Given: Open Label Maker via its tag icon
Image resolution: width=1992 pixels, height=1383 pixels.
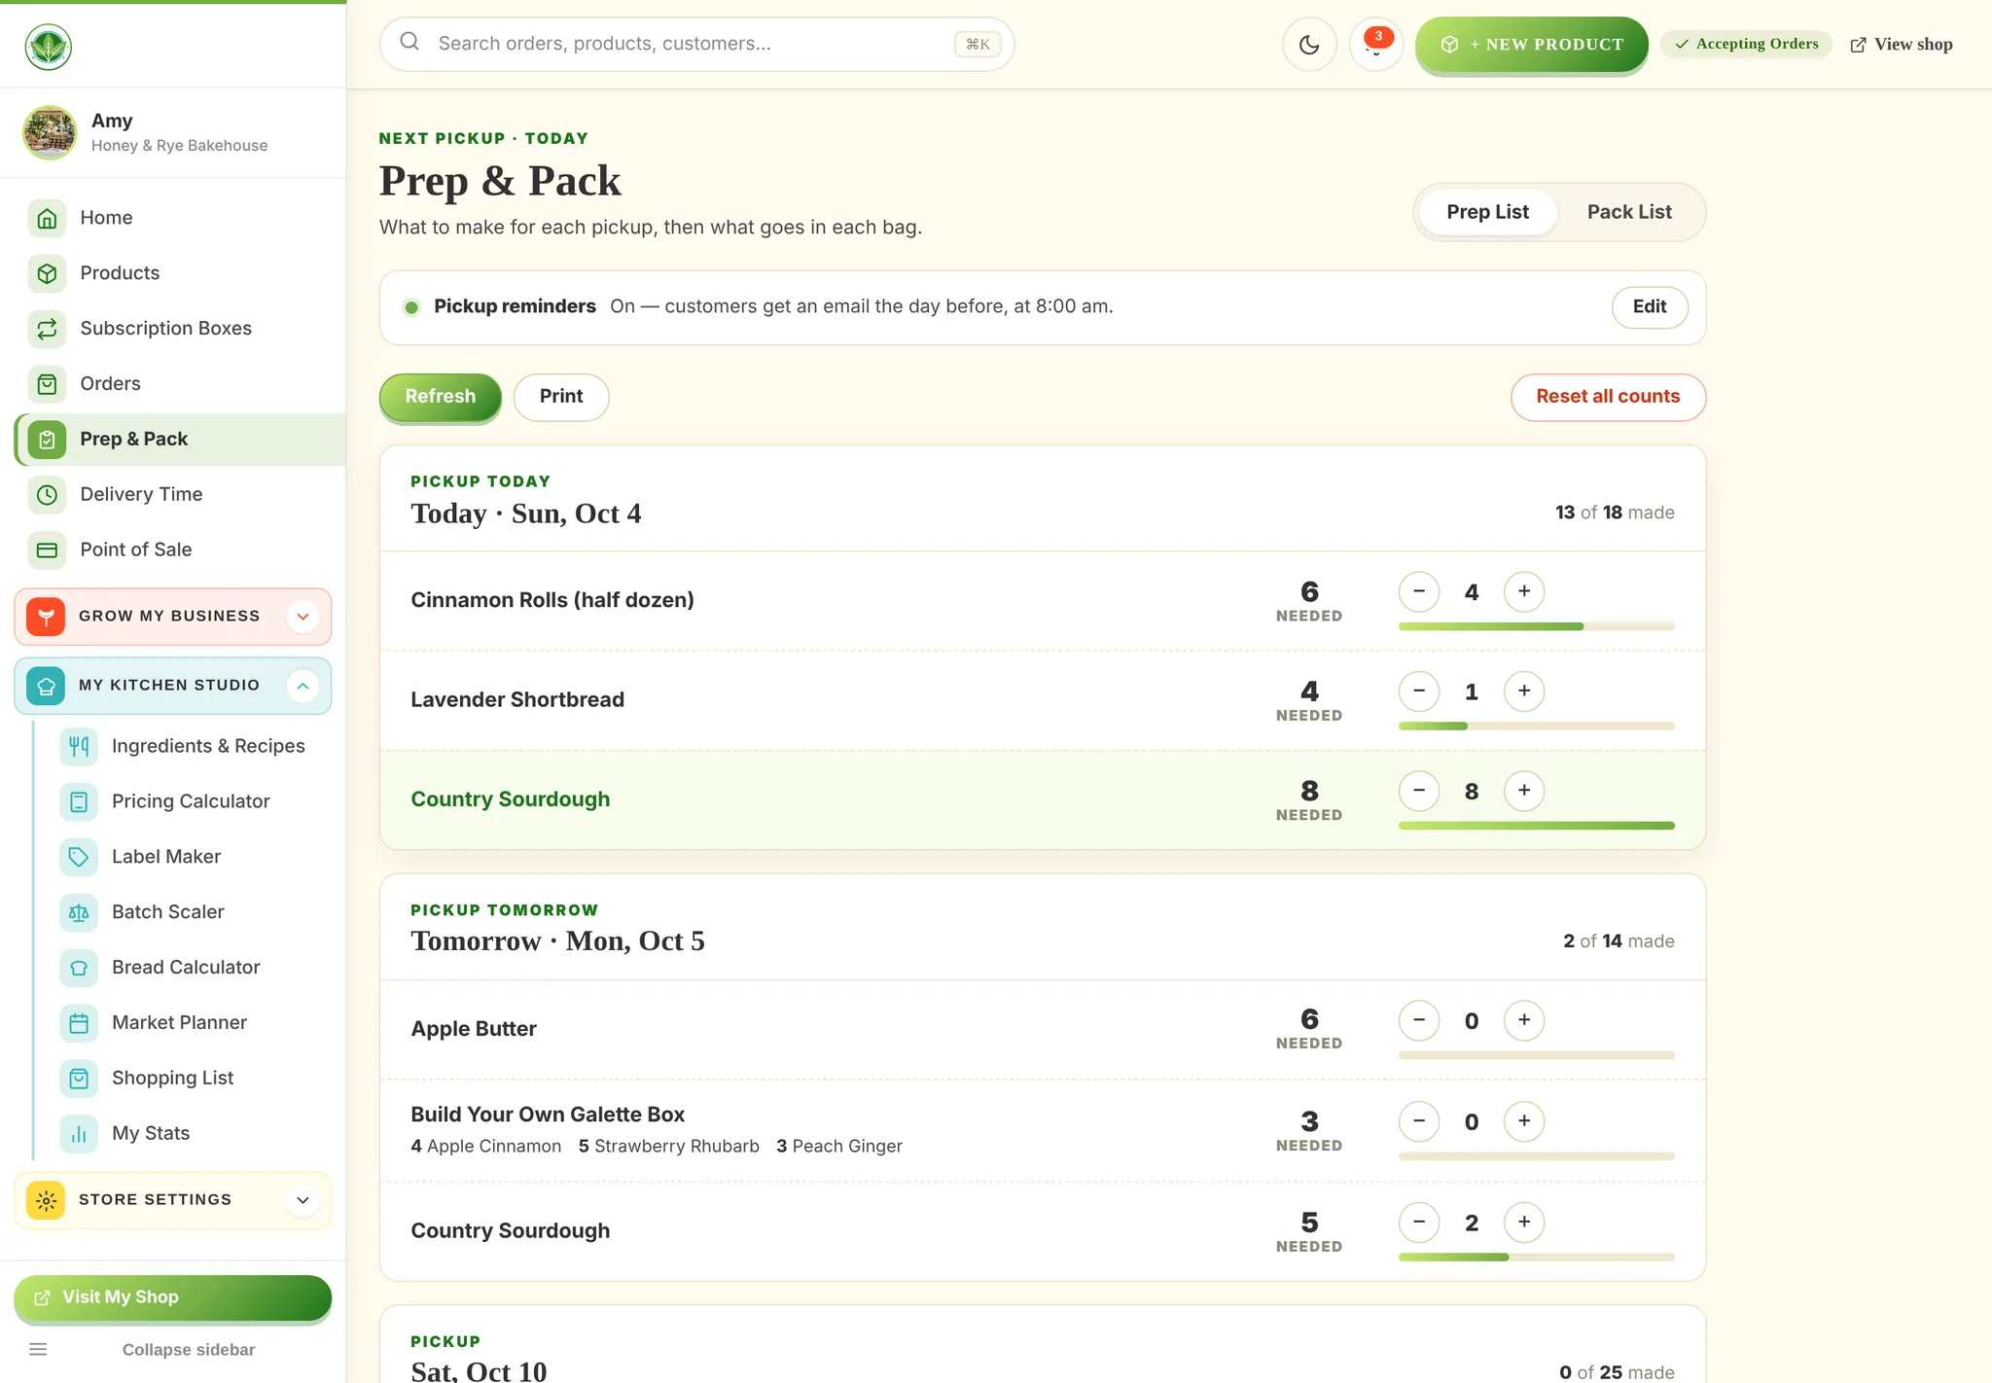Looking at the screenshot, I should click(79, 857).
